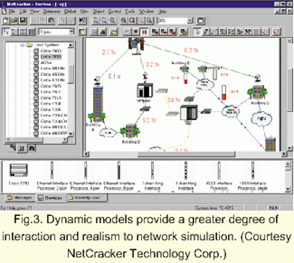Select the Ethernet Interface Processor 2-port thumbnail
The width and height of the screenshot is (294, 263).
[x=52, y=170]
